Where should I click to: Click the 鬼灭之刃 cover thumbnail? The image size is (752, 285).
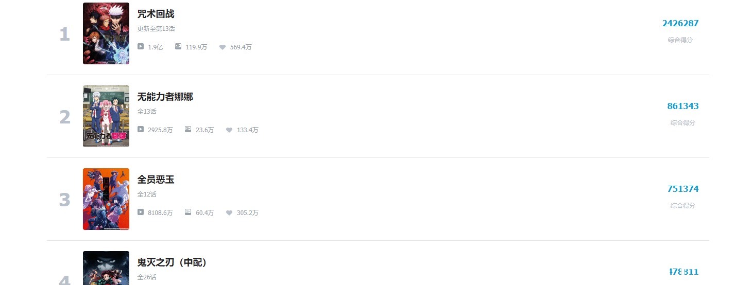point(106,268)
